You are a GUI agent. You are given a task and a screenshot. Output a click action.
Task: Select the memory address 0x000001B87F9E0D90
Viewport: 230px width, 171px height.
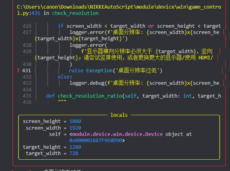(96, 141)
